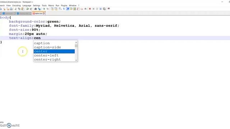230x129 pixels.
Task: Click the Zoom In toolbar icon
Action: click(44, 9)
